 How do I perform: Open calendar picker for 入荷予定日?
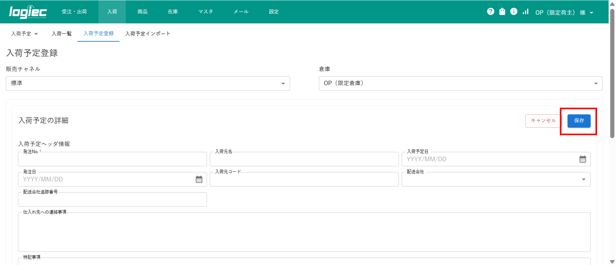[x=583, y=159]
